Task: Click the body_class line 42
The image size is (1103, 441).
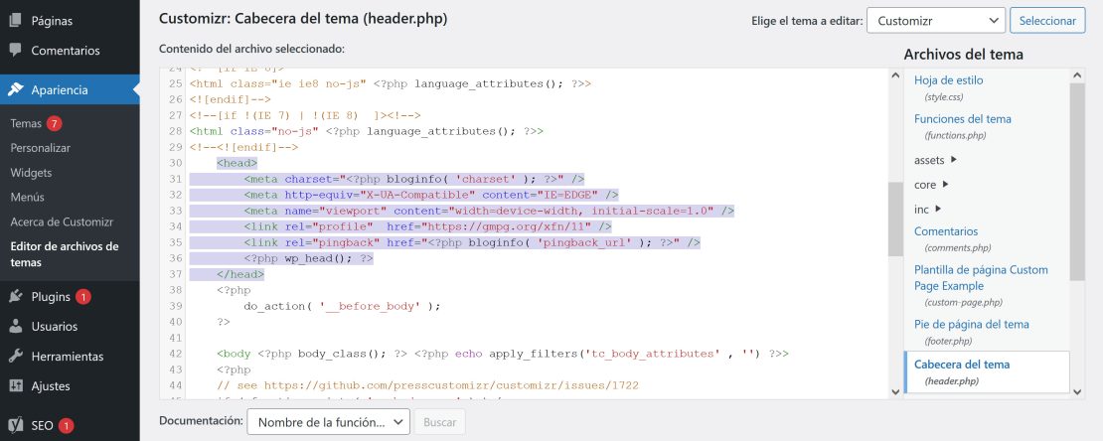Action: click(x=502, y=354)
